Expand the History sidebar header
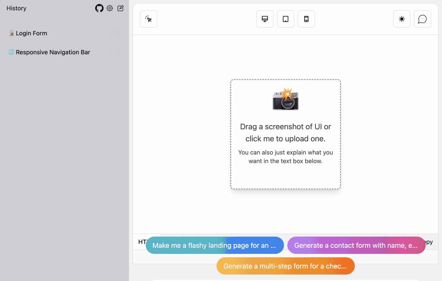The width and height of the screenshot is (442, 281). tap(16, 8)
